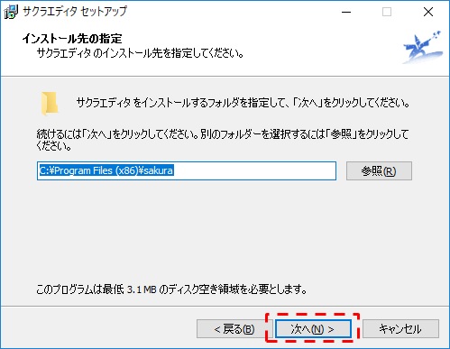Click the window title サクラエディタ セットアップ
450x349 pixels.
pyautogui.click(x=75, y=12)
